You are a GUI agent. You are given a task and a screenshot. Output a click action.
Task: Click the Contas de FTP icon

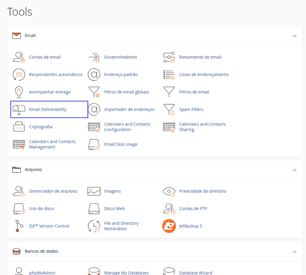pos(169,209)
